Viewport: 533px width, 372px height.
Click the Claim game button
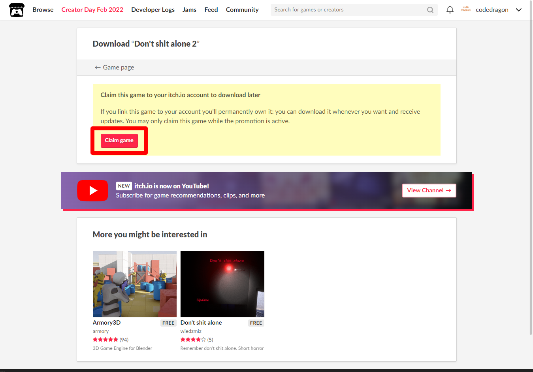pyautogui.click(x=119, y=141)
